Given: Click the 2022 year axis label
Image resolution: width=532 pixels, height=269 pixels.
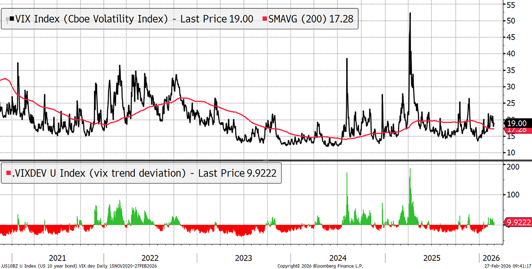Looking at the screenshot, I should pyautogui.click(x=150, y=258).
